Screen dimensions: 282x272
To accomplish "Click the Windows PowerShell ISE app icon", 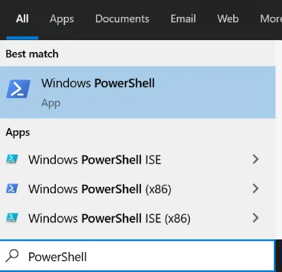I will [x=12, y=159].
